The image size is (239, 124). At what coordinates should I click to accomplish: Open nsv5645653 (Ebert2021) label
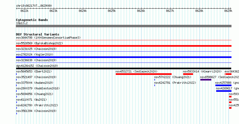click(34, 71)
